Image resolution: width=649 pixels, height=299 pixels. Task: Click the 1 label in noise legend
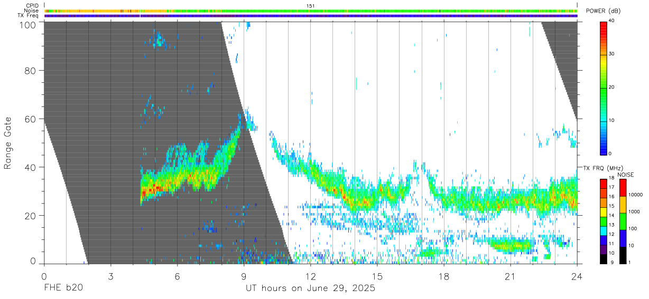630,262
